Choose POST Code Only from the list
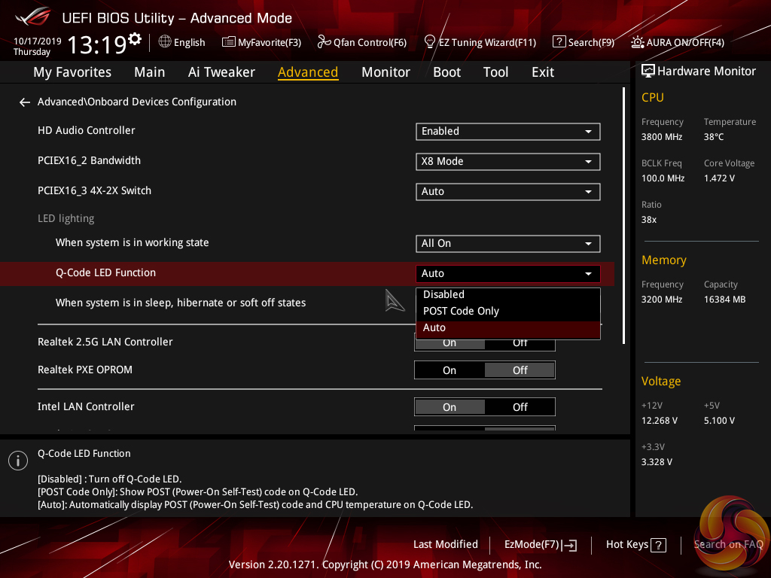Screen dimensions: 771x578 pyautogui.click(x=461, y=311)
